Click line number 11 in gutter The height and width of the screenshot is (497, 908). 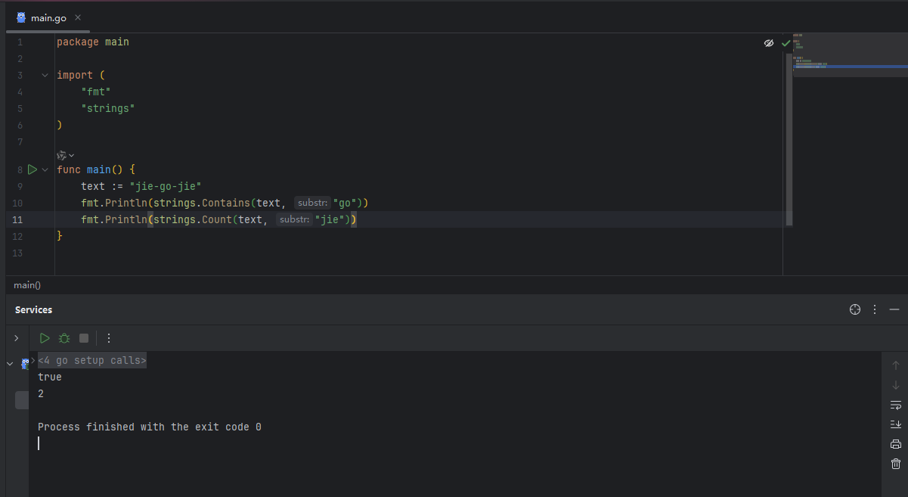18,219
